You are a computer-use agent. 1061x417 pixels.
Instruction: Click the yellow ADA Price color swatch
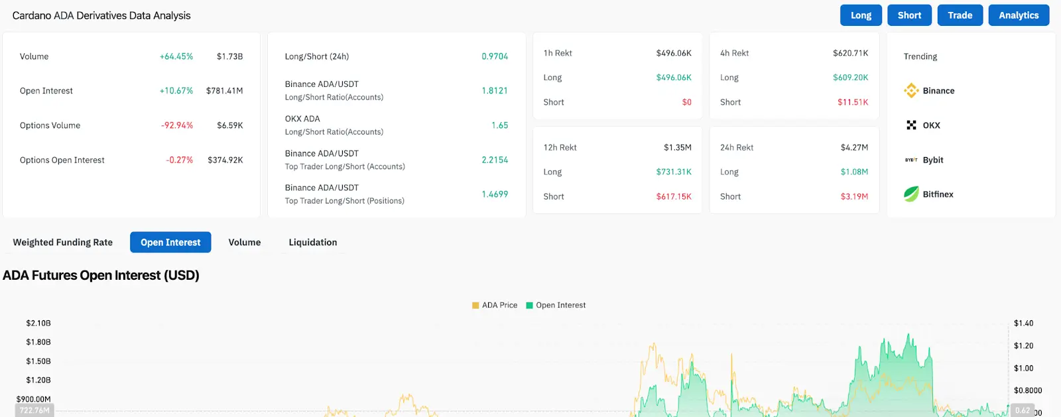pos(475,306)
